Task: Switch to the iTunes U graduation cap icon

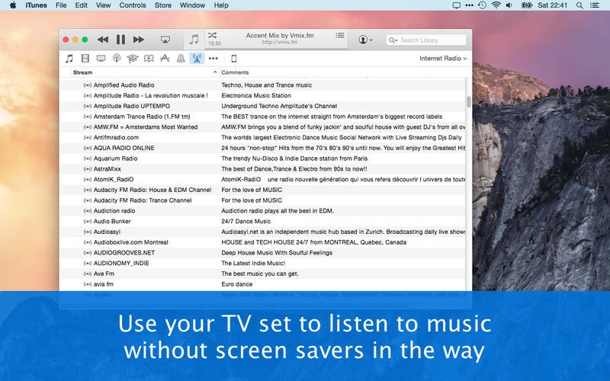Action: click(x=133, y=59)
